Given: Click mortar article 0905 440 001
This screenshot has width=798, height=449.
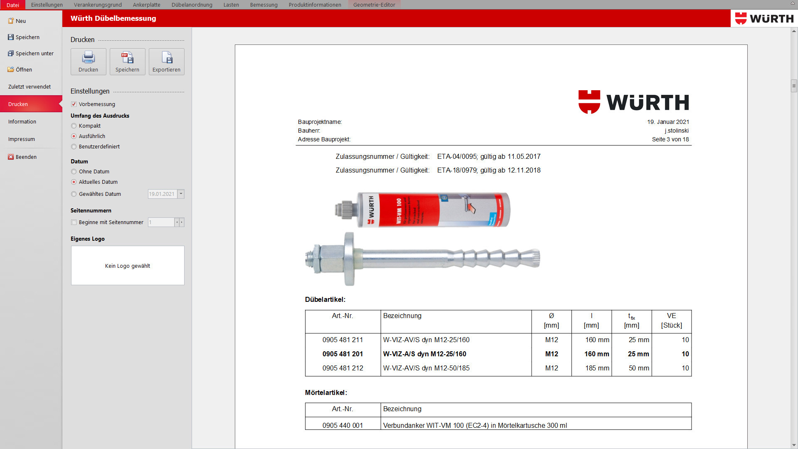Looking at the screenshot, I should (342, 425).
